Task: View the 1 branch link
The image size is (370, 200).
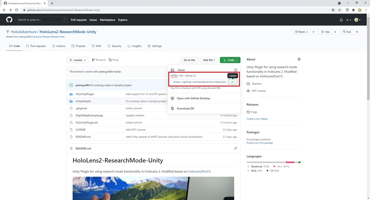Action: tap(99, 60)
